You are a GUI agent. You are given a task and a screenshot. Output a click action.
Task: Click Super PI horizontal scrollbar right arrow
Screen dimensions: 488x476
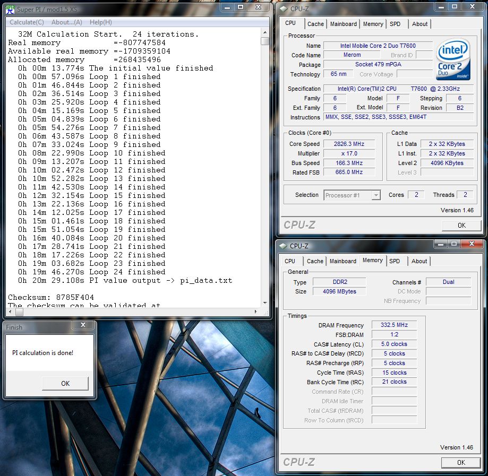click(x=256, y=311)
